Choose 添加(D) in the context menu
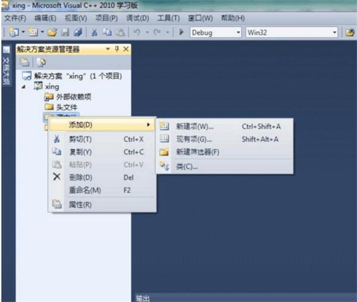357x302 pixels. click(x=102, y=124)
